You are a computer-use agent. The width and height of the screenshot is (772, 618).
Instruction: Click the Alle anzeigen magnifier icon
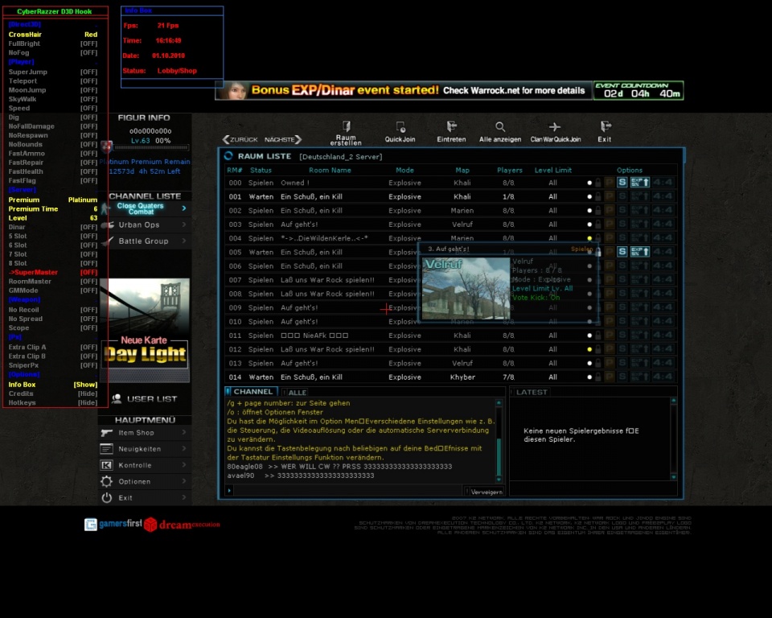coord(499,126)
